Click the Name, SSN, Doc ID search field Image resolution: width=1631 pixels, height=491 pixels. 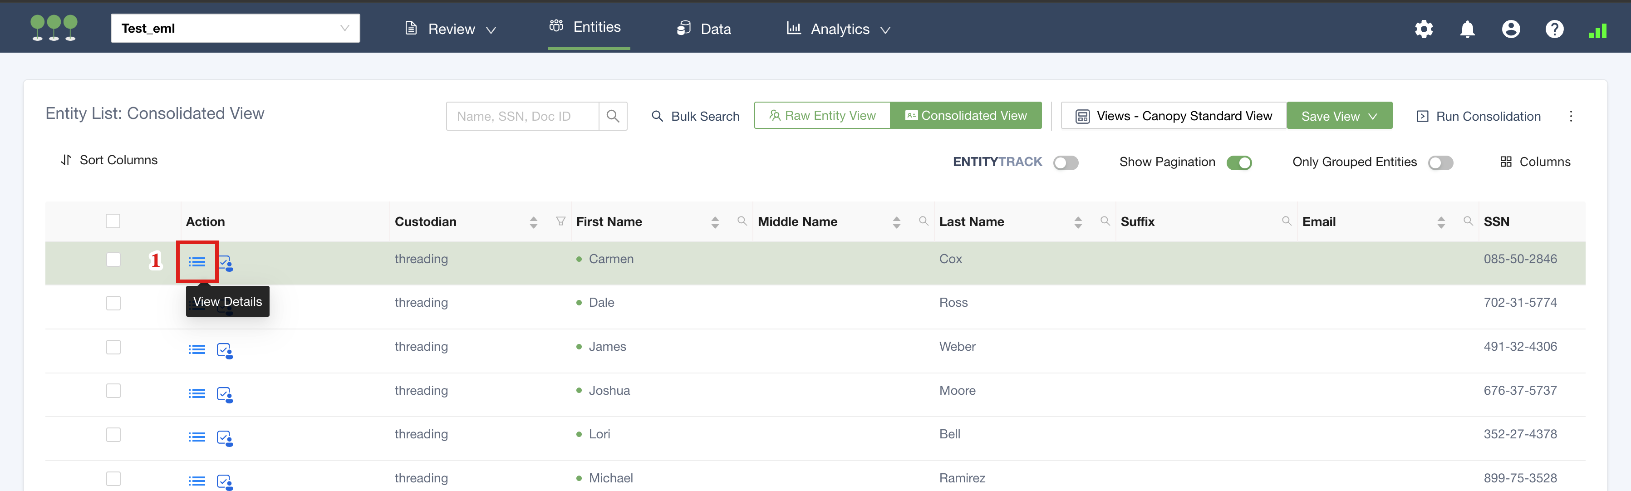click(x=522, y=117)
